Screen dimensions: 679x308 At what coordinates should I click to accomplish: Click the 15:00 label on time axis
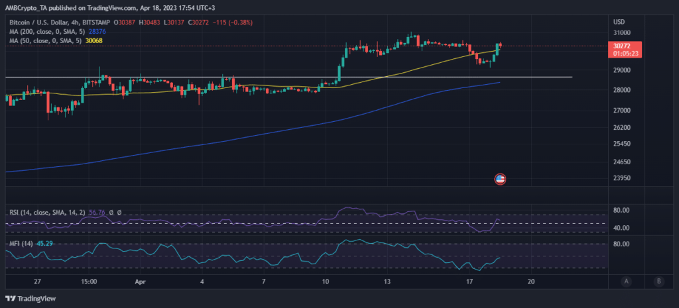(x=89, y=281)
